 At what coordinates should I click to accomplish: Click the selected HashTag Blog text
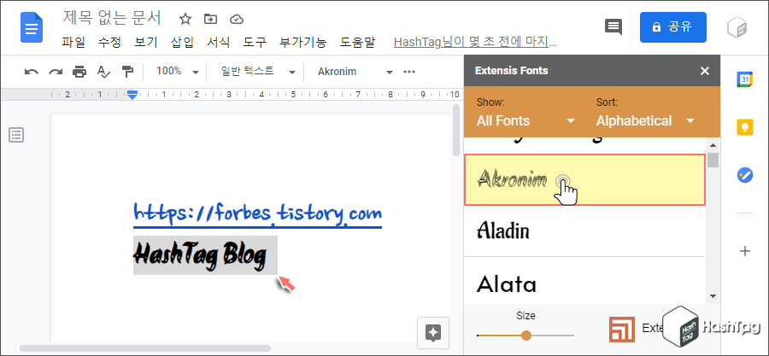tap(200, 255)
